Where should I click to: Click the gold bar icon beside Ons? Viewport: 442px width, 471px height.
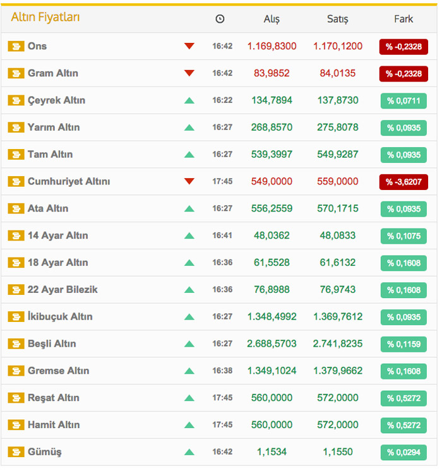(x=15, y=46)
